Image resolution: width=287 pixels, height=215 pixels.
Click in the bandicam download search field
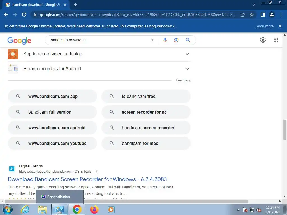(x=99, y=40)
